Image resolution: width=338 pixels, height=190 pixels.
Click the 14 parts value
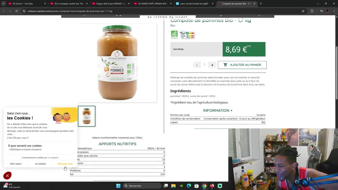[261, 115]
